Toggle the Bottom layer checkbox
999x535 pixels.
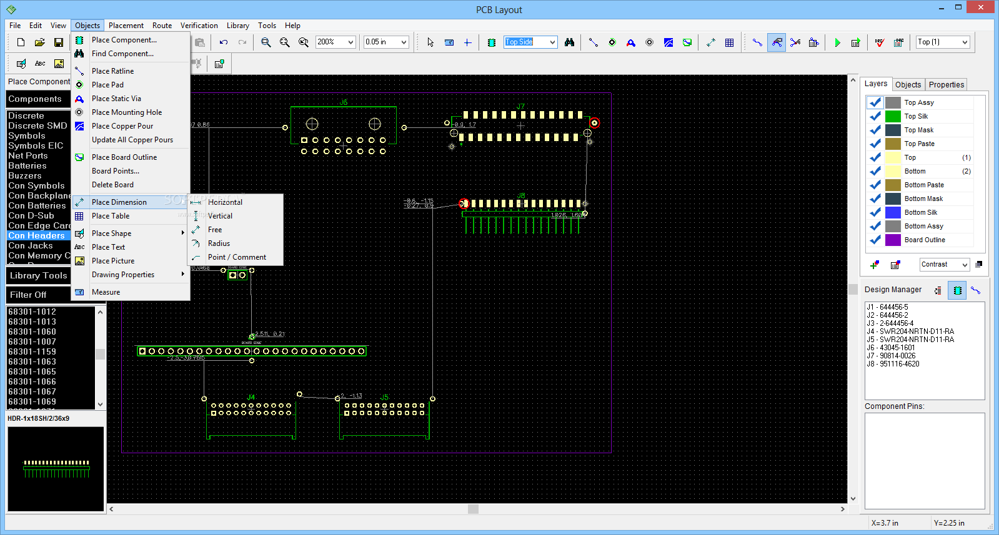click(x=875, y=171)
